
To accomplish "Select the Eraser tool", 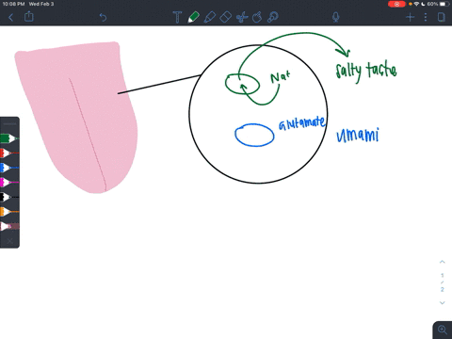I will (x=225, y=17).
